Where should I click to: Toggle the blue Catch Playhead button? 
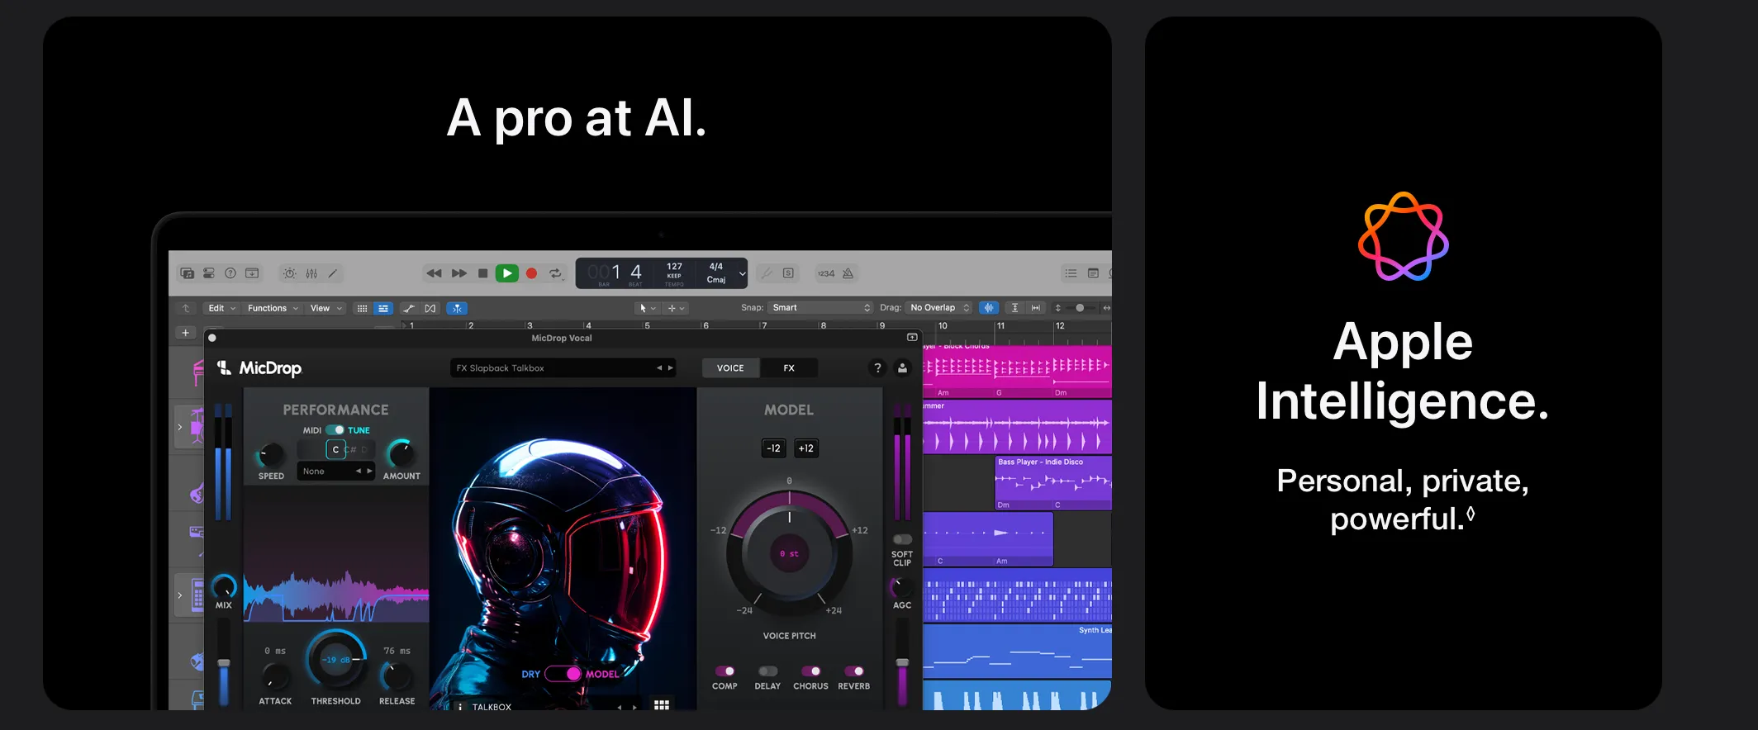click(x=457, y=308)
